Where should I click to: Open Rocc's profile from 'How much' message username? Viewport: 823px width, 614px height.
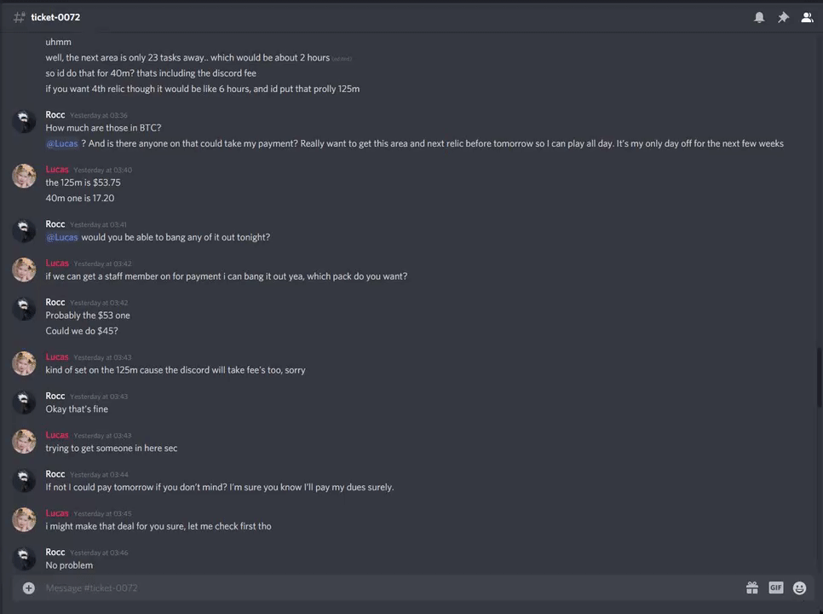pyautogui.click(x=55, y=115)
